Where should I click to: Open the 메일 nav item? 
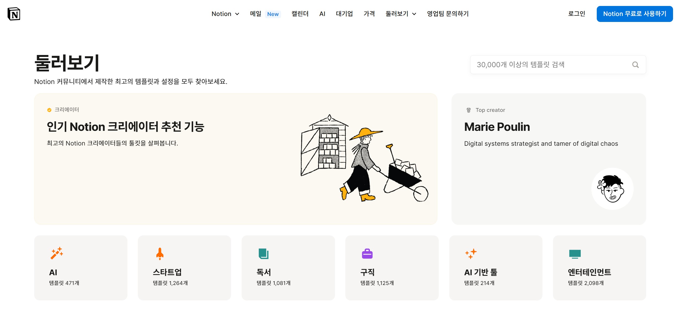(x=255, y=14)
